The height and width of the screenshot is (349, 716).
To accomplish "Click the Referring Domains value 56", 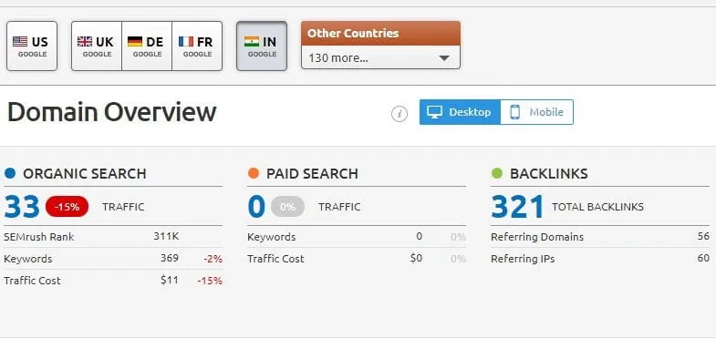I will pyautogui.click(x=703, y=236).
